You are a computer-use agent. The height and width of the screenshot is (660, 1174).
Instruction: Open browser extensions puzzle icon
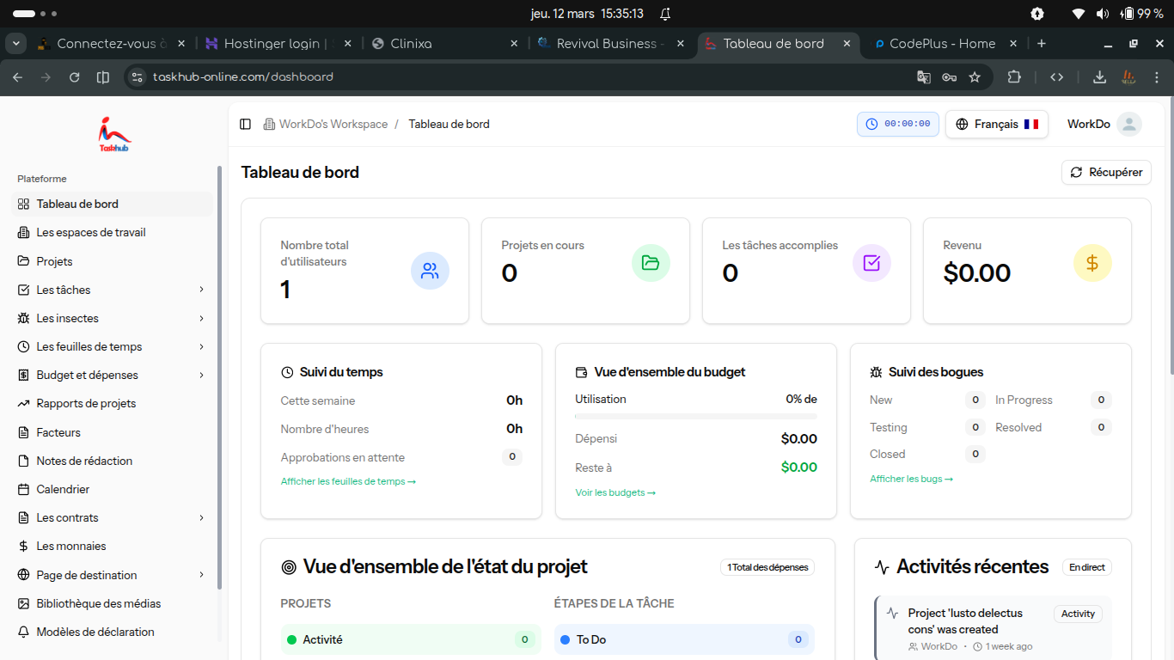(x=1014, y=77)
